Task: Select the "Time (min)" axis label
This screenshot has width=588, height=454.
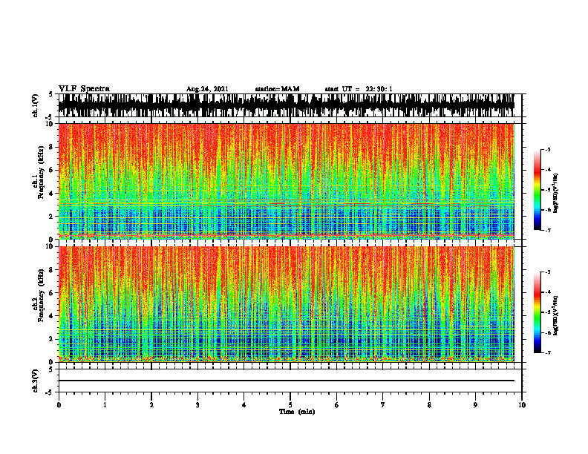Action: click(x=297, y=412)
